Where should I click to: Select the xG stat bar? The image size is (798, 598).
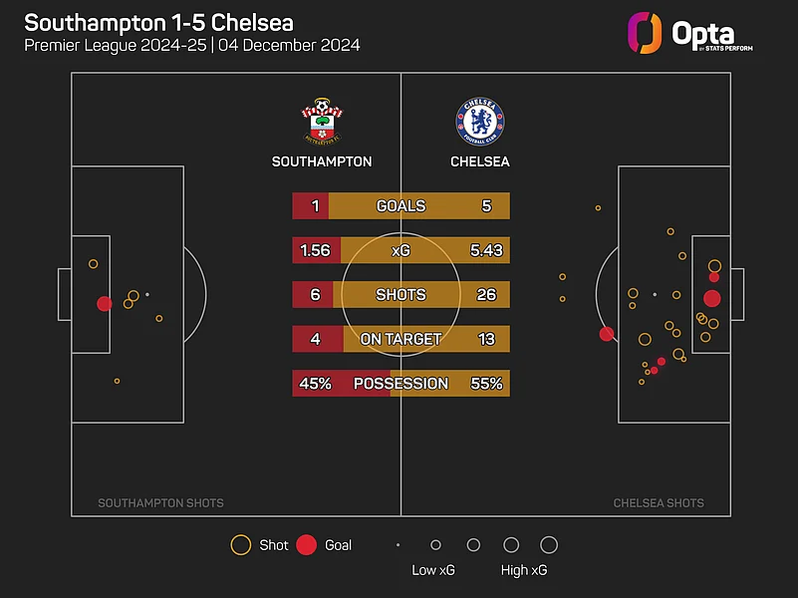[400, 250]
